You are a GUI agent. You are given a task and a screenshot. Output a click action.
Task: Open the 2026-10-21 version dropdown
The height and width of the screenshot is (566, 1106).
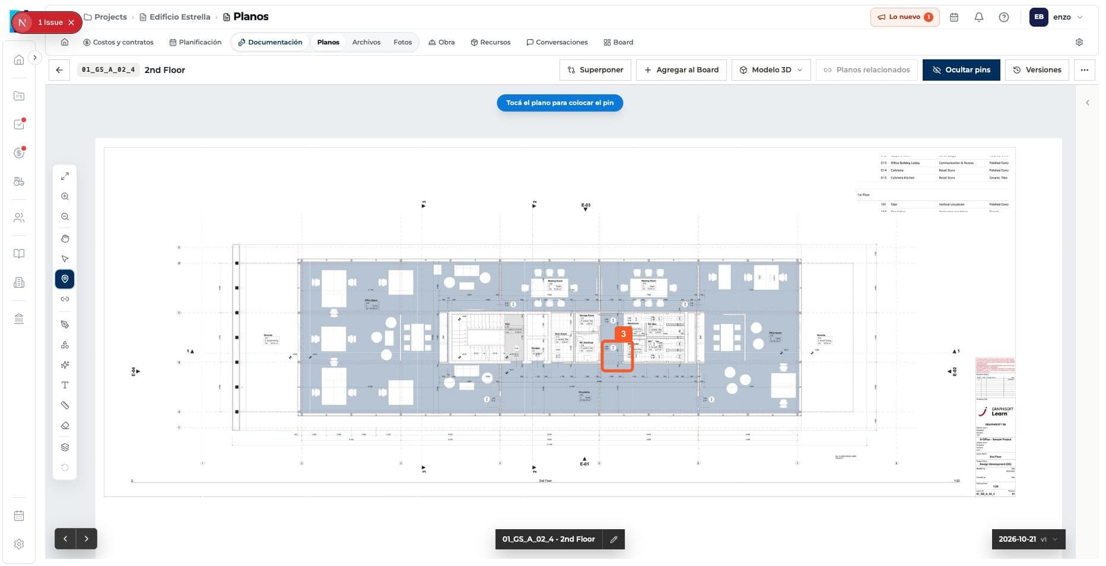coord(1028,539)
